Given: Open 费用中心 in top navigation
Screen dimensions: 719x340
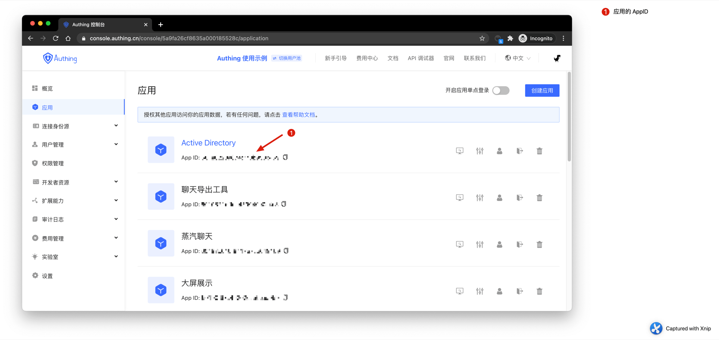Looking at the screenshot, I should coord(367,58).
